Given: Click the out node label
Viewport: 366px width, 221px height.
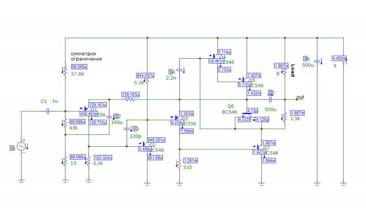Looking at the screenshot, I should [x=300, y=97].
